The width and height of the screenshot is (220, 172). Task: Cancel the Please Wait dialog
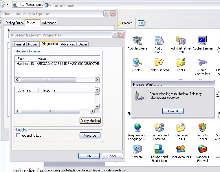tap(173, 111)
